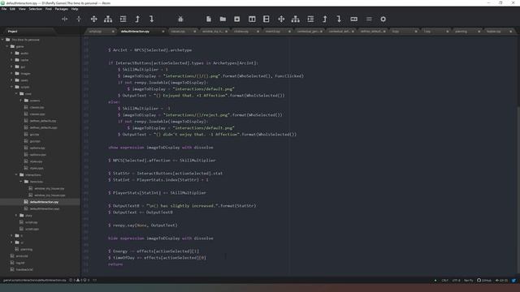Screen dimensions: 520x292
Task: Open the Selection menu
Action: pos(35,9)
